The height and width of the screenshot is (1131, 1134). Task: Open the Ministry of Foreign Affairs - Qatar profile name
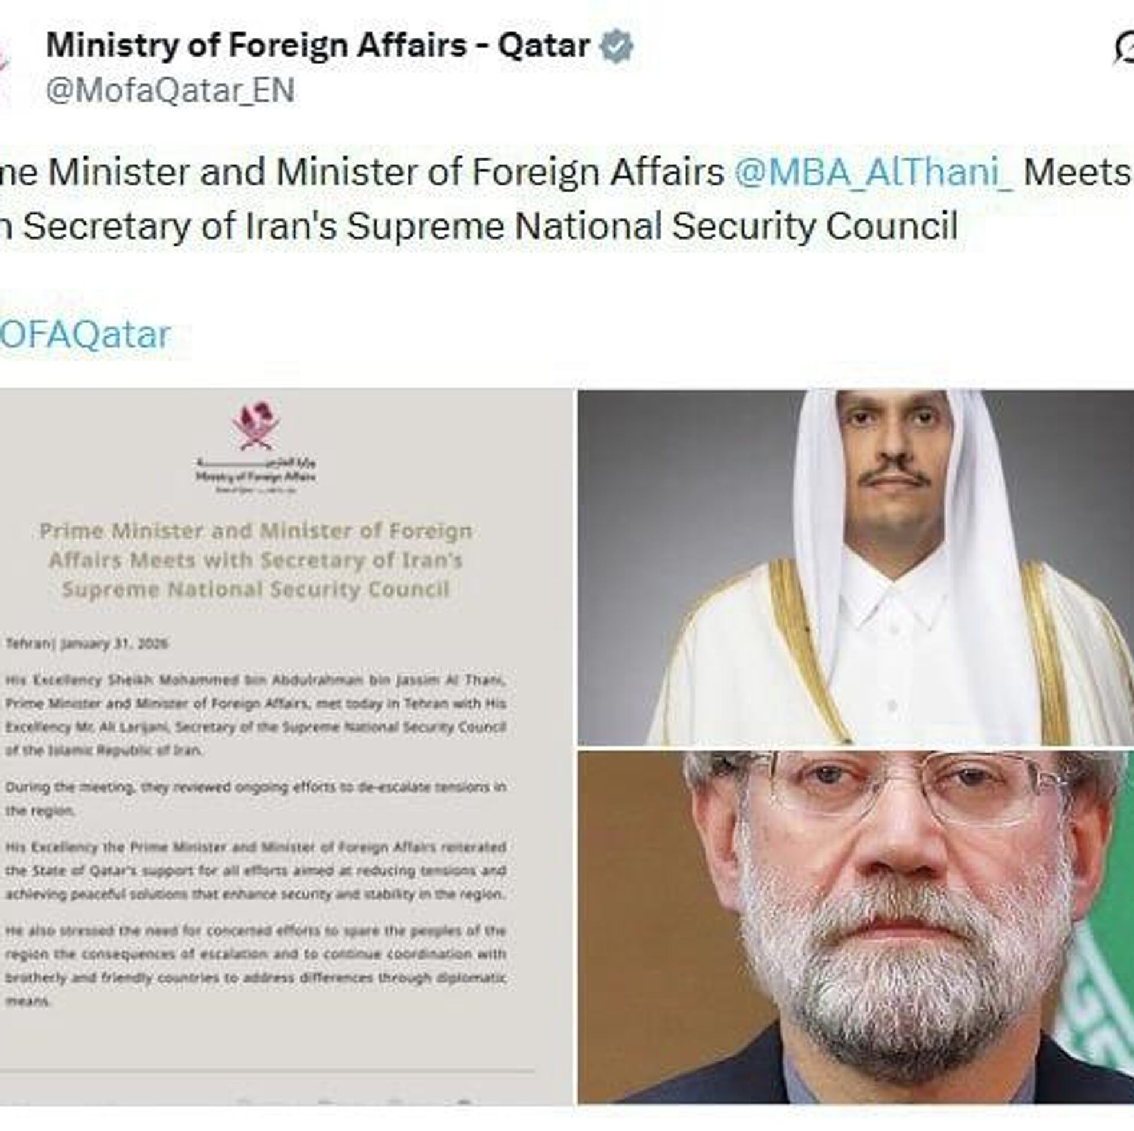tap(318, 45)
